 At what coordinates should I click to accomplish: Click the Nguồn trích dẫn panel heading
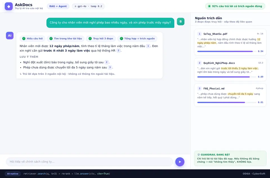(208, 18)
